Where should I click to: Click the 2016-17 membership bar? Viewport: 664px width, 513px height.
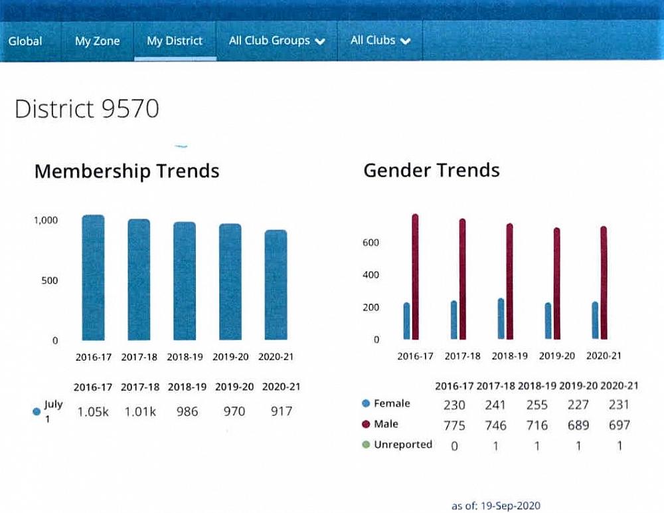coord(93,279)
